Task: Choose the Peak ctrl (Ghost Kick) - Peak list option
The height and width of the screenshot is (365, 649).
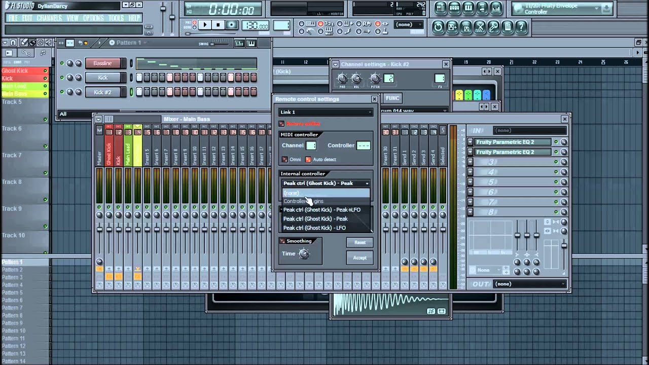Action: (x=326, y=219)
